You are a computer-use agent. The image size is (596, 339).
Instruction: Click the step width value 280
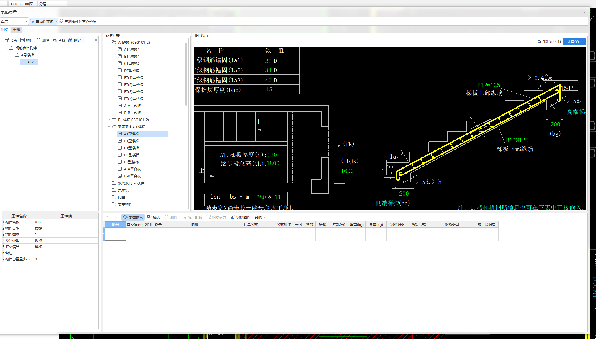pyautogui.click(x=261, y=197)
